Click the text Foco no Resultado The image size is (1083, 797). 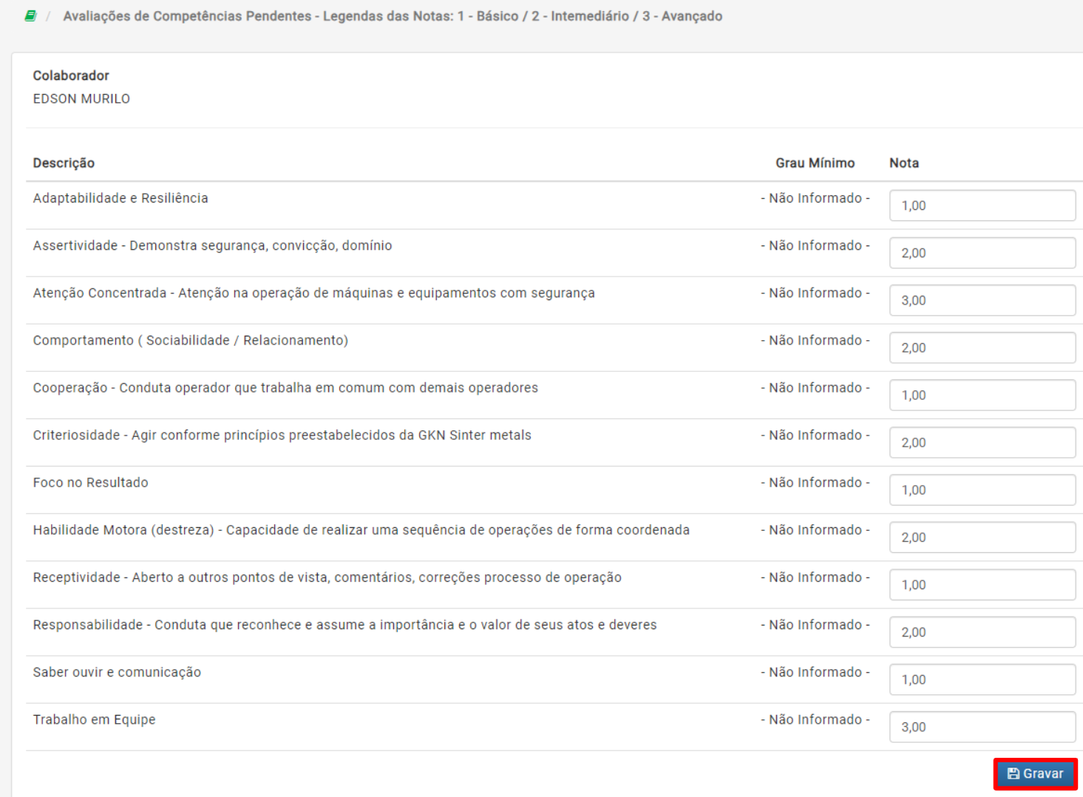point(90,483)
